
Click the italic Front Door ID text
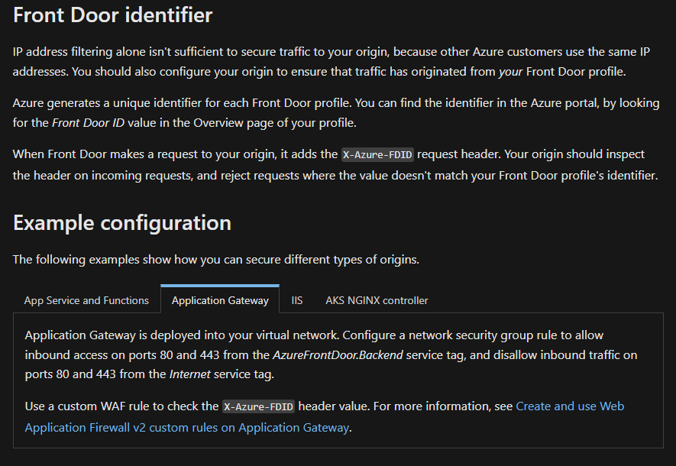88,123
